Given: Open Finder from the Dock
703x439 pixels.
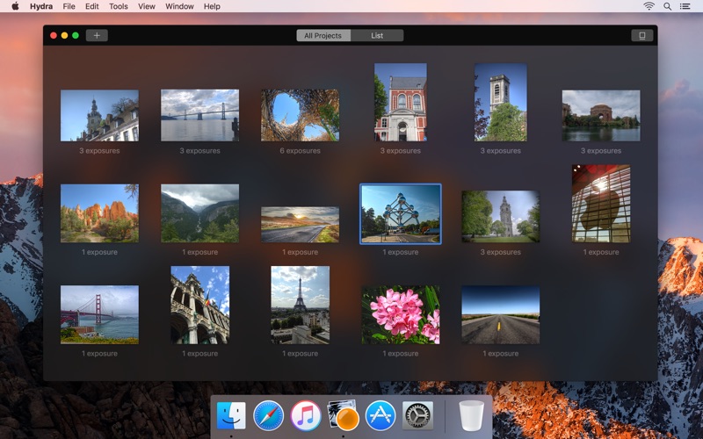Looking at the screenshot, I should click(231, 414).
